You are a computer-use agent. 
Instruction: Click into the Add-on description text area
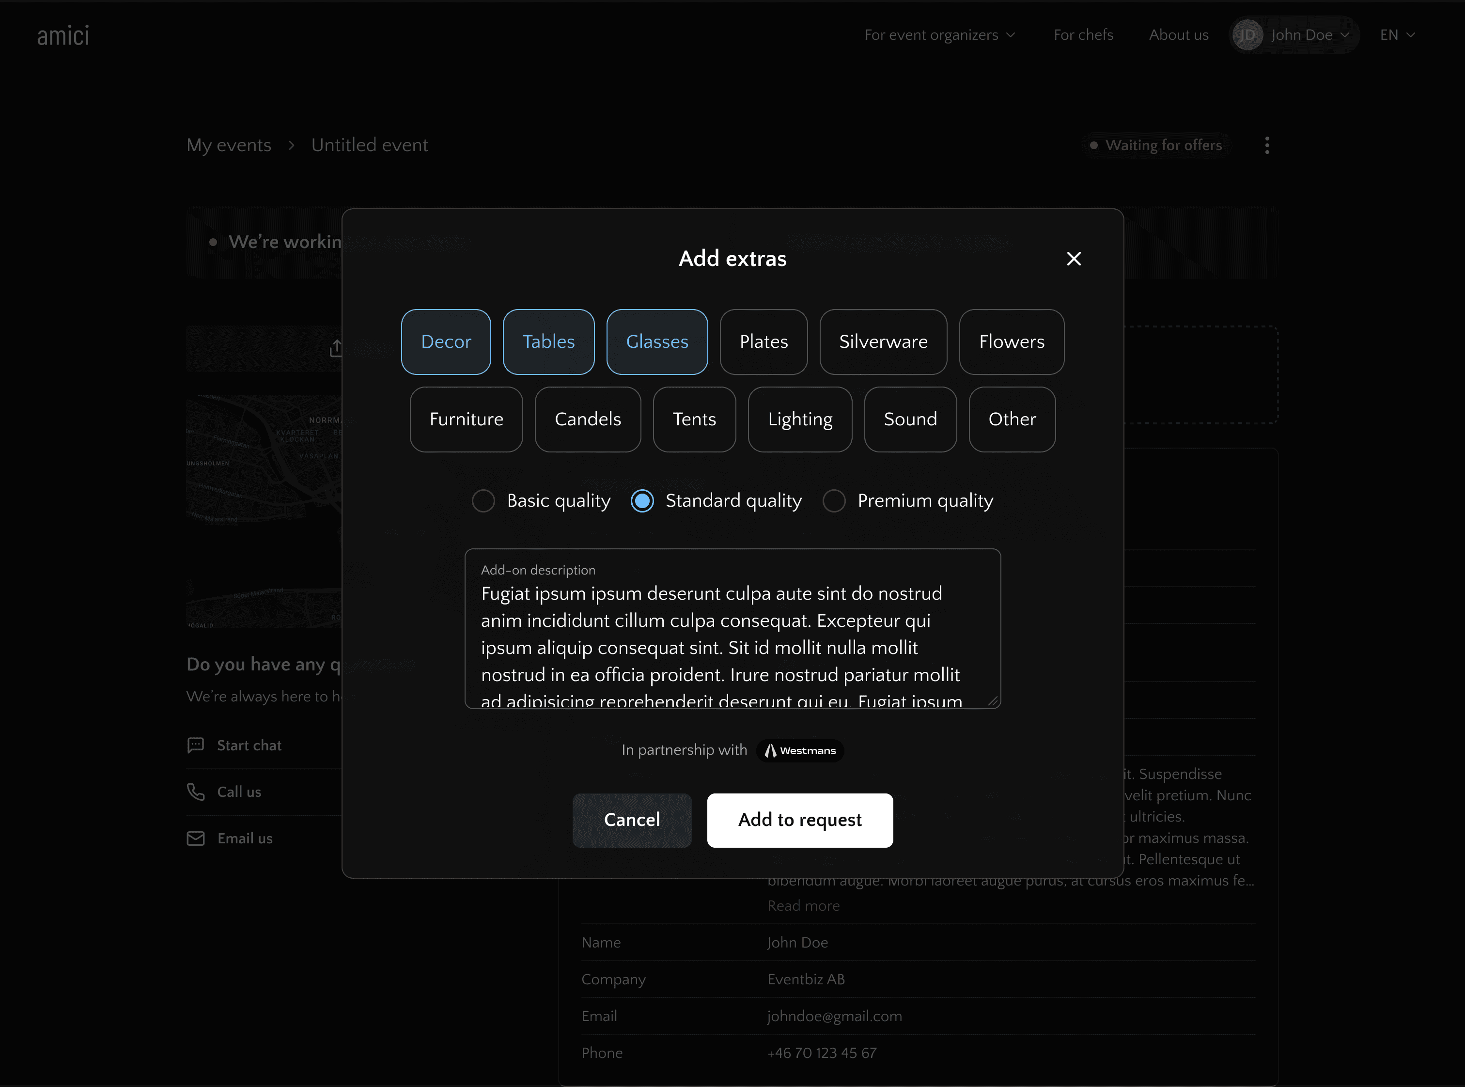732,628
